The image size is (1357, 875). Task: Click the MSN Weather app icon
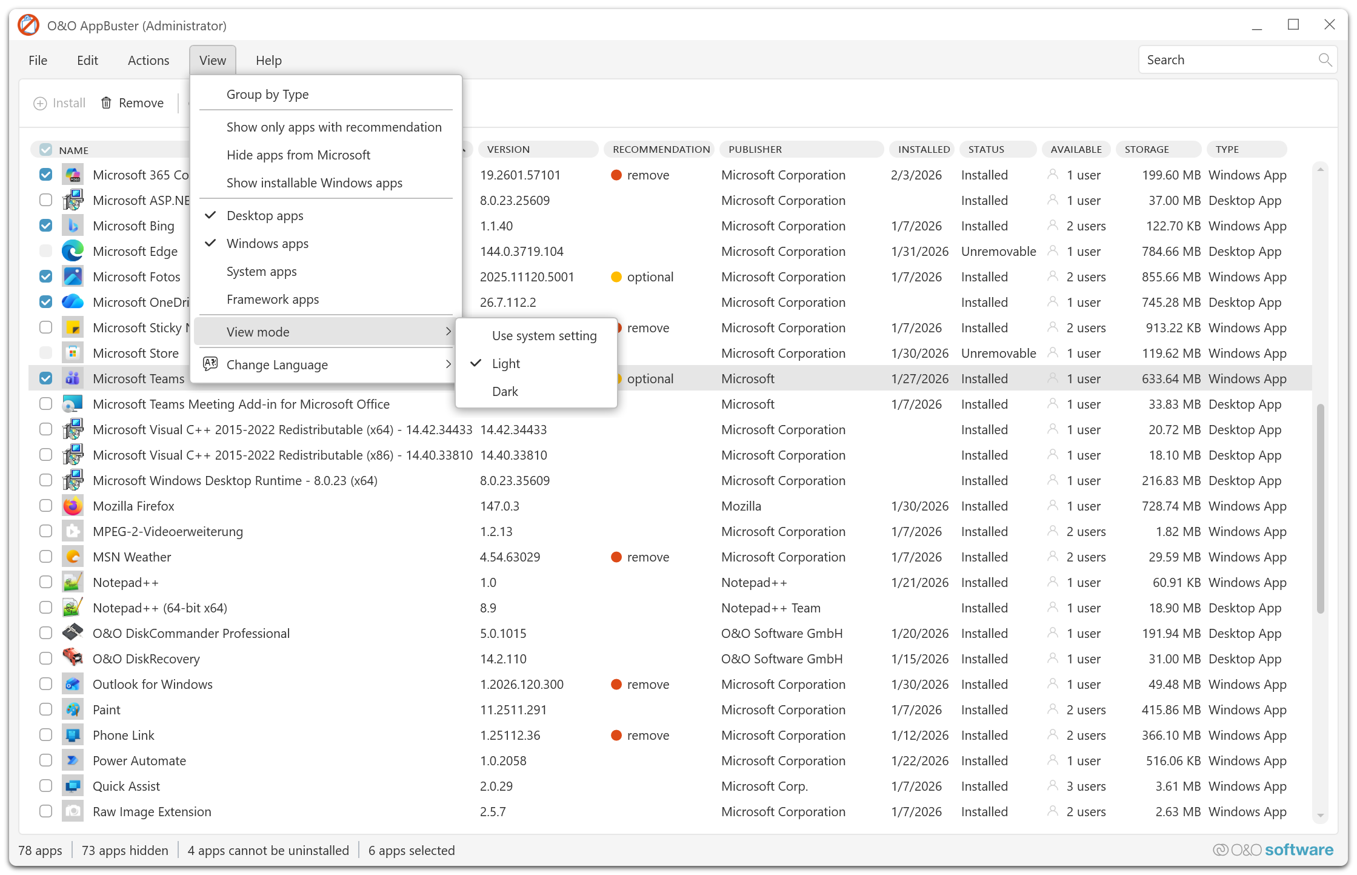[73, 557]
